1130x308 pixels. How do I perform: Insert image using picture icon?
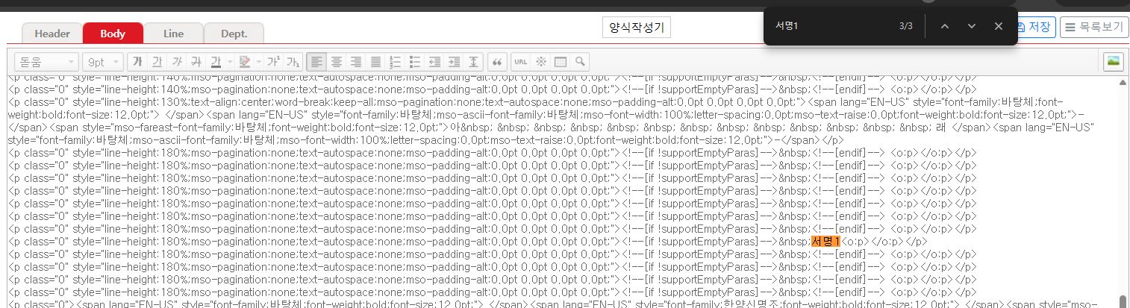coord(1113,61)
